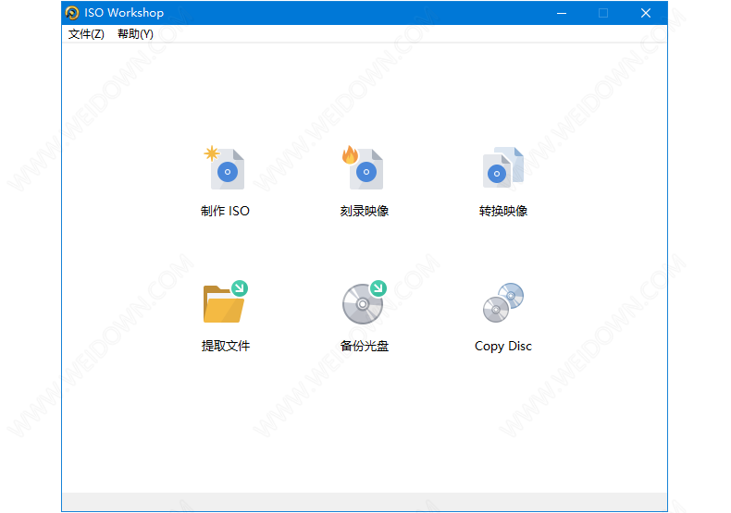Open the 提取文件 extract files folder icon

[226, 301]
